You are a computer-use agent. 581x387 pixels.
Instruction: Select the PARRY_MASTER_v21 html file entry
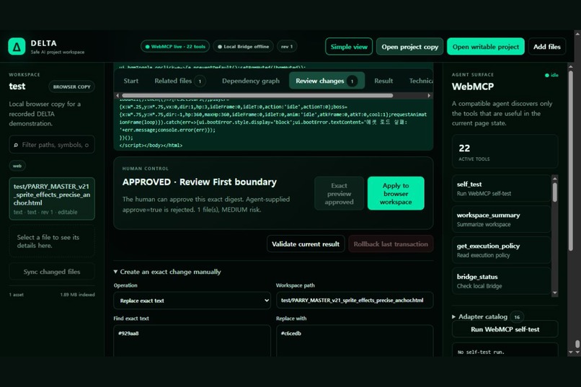coord(52,199)
